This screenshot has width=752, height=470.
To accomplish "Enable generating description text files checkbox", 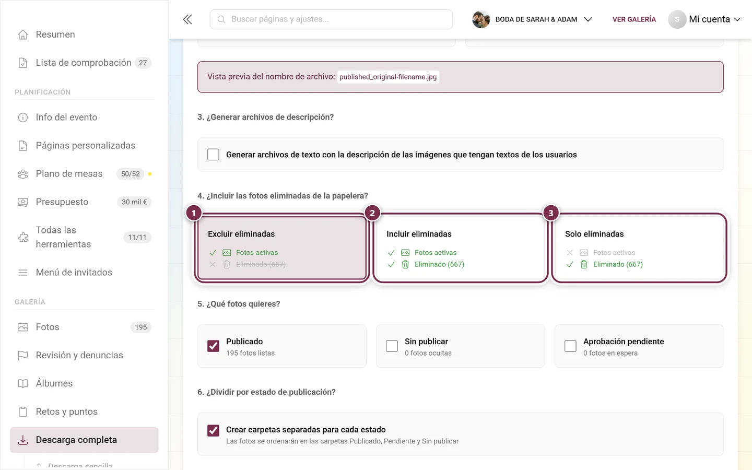I will (x=213, y=155).
